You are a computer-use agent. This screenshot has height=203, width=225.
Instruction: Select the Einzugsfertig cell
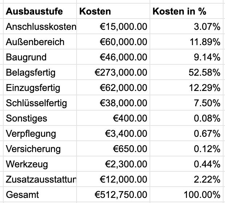coord(33,88)
